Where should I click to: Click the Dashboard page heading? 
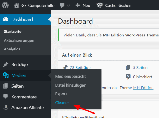(x=75, y=21)
